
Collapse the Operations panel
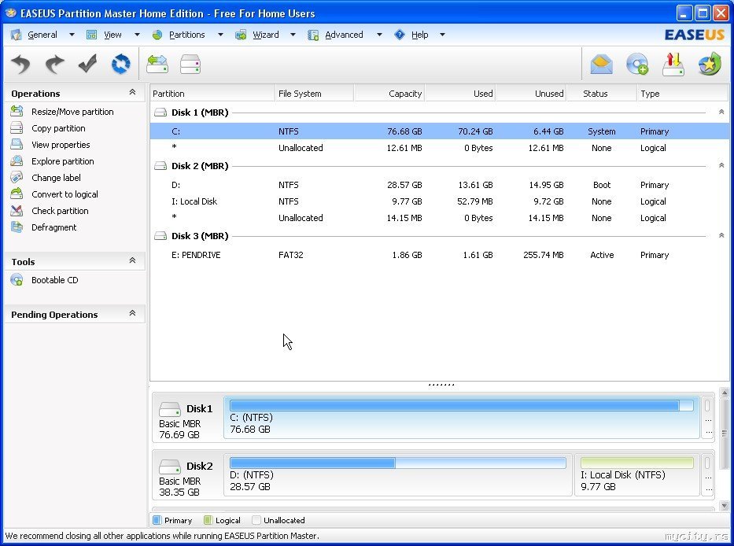coord(132,93)
